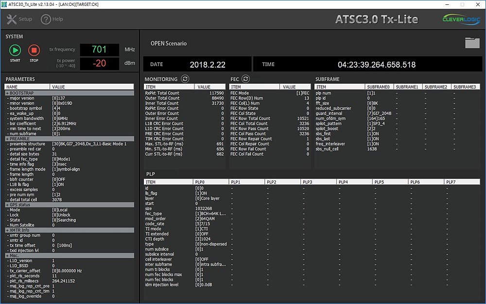The image size is (486, 304).
Task: Collapse the BOOTSTRAP section
Action: tap(69, 93)
